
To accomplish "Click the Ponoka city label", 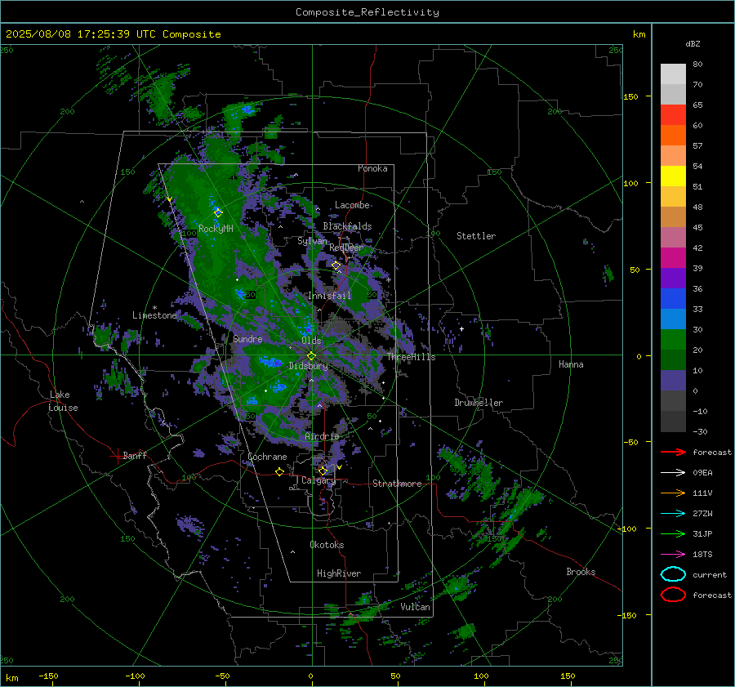I will [372, 168].
